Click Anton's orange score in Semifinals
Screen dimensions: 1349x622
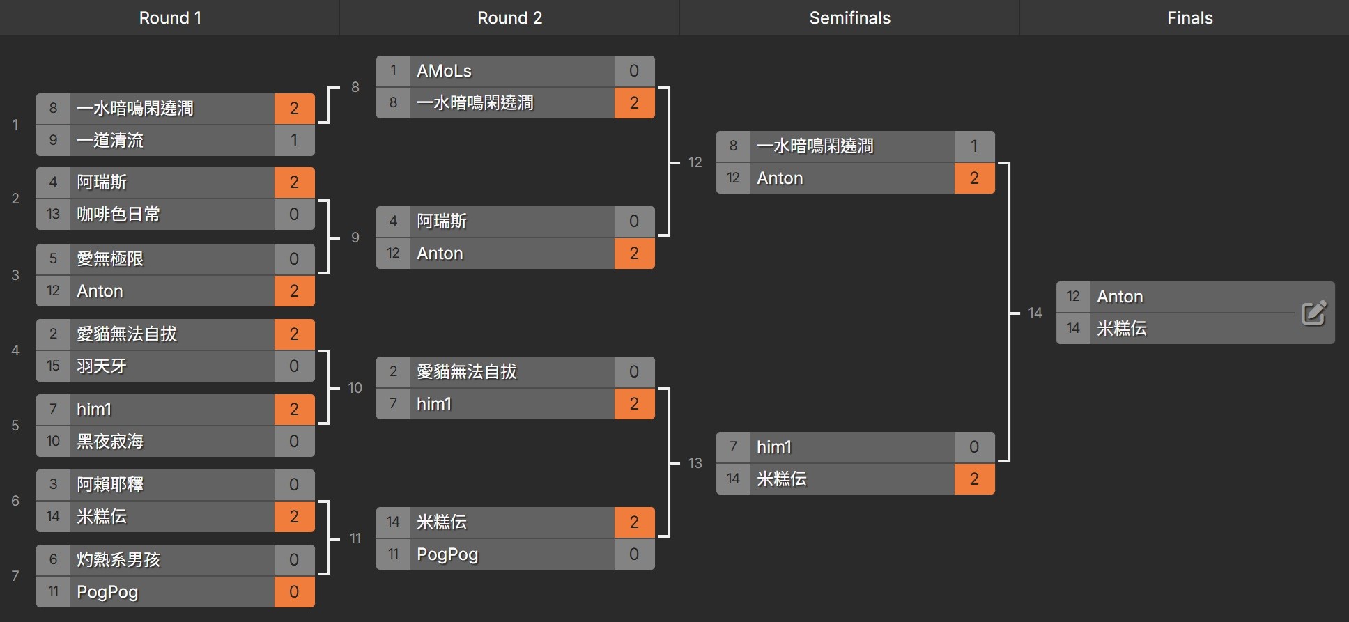974,178
